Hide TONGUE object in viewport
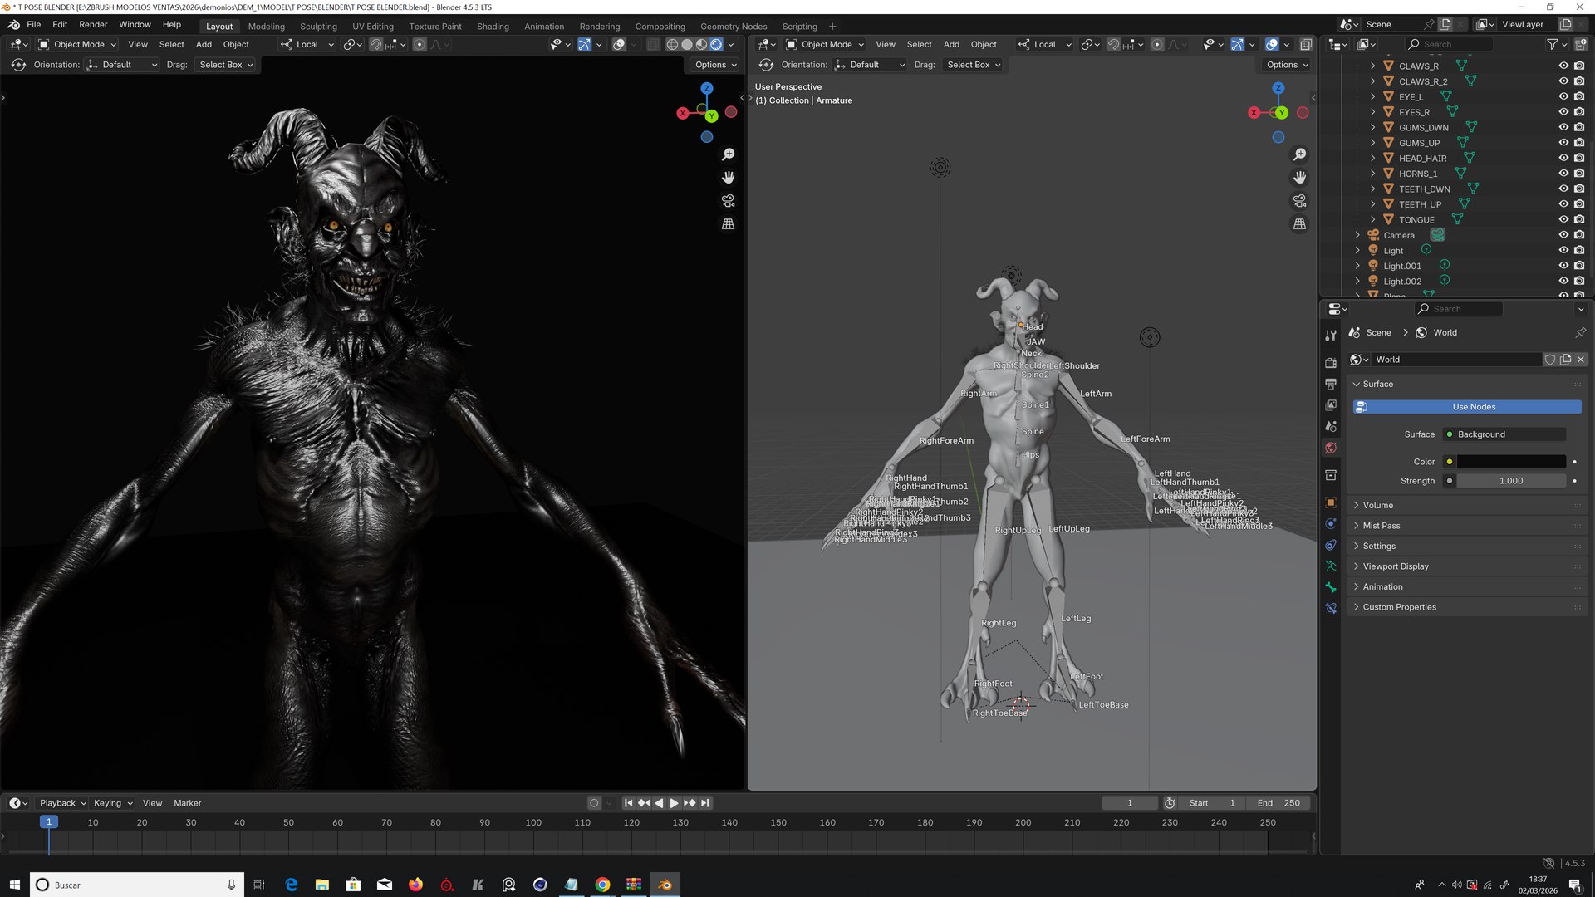Image resolution: width=1595 pixels, height=897 pixels. [1563, 219]
